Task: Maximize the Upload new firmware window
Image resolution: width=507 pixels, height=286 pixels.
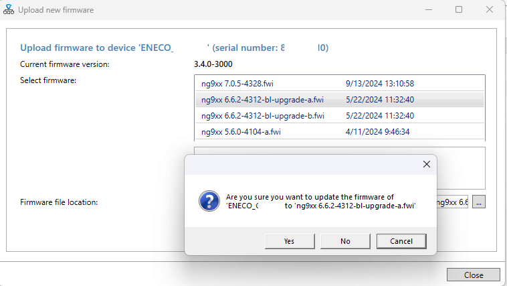Action: click(x=459, y=10)
